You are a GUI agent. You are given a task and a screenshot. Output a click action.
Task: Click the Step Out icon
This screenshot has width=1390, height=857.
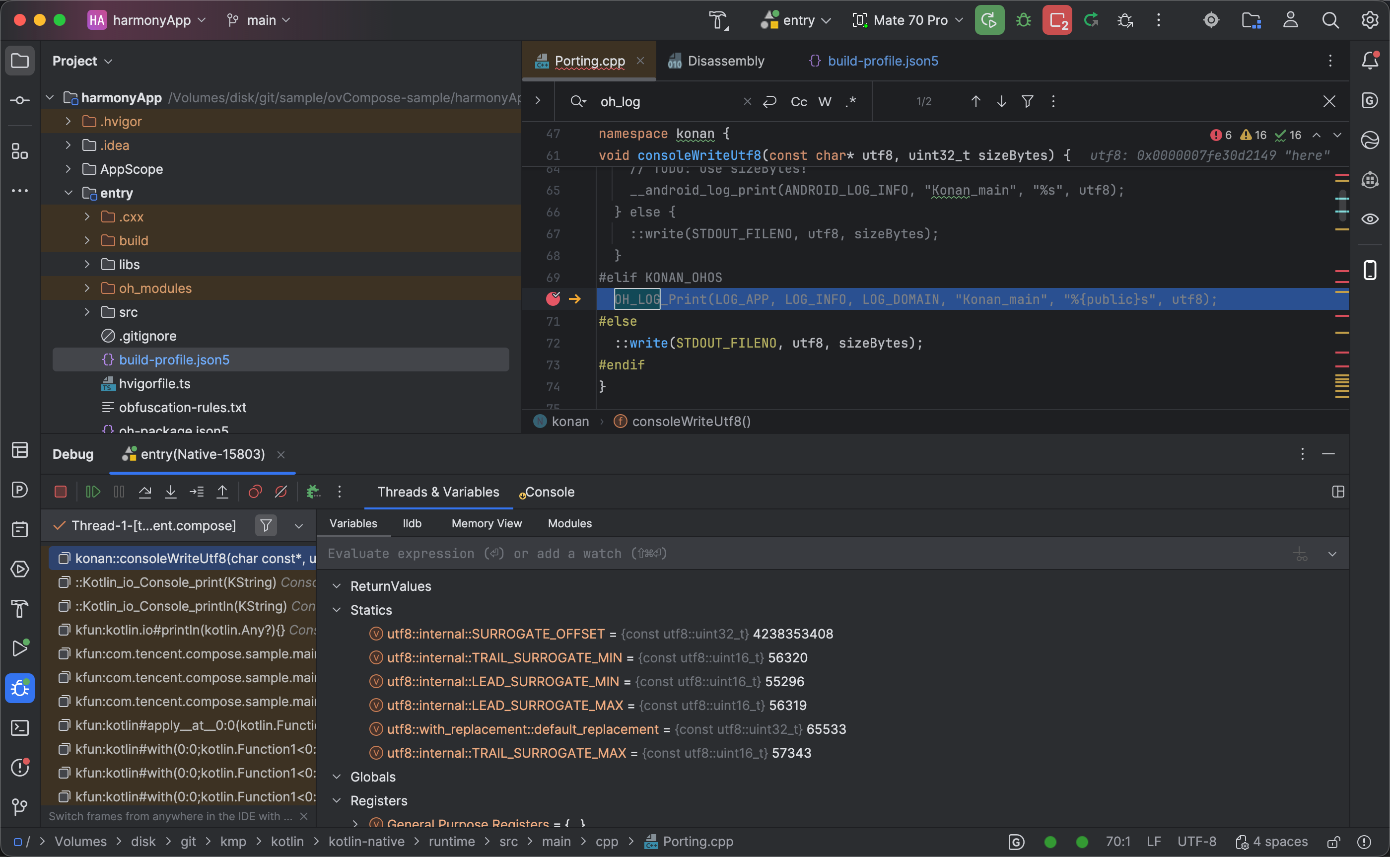[222, 492]
